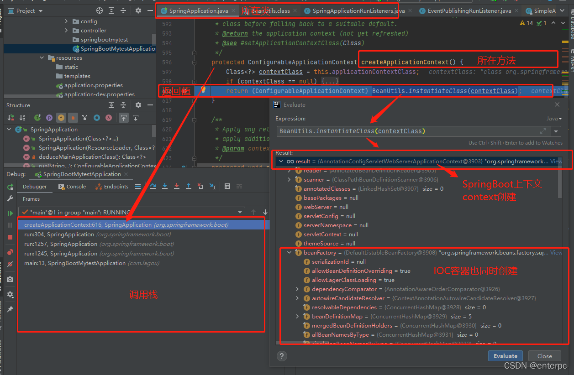Expand beanDefinitionMap node in Result tree

297,317
